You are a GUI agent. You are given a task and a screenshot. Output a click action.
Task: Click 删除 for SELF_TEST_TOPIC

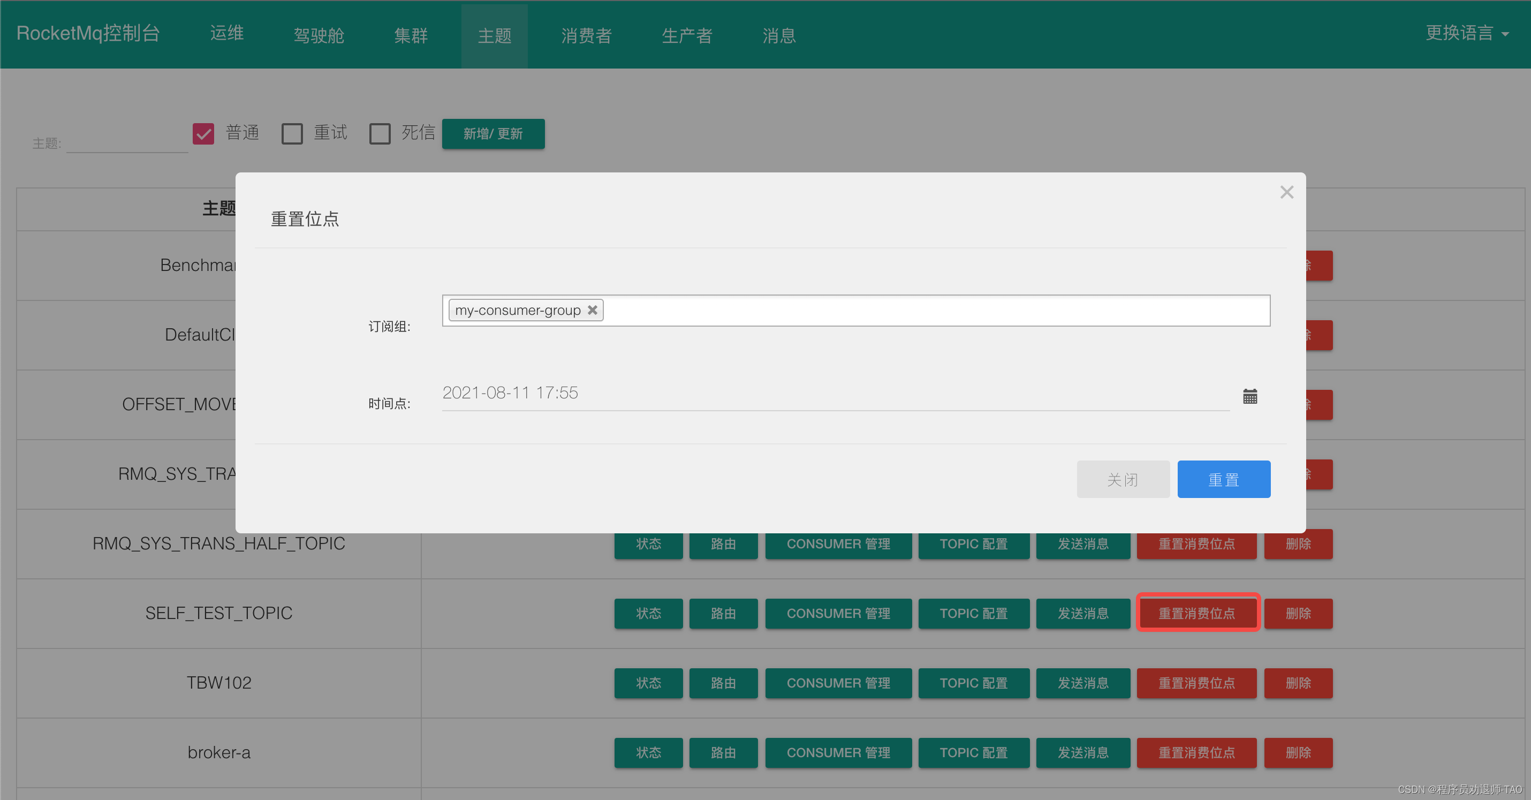pos(1298,613)
